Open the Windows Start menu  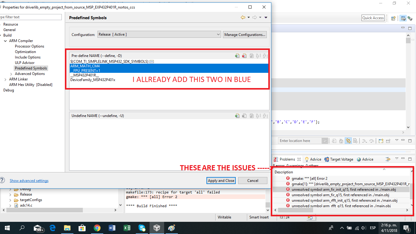coord(7,228)
